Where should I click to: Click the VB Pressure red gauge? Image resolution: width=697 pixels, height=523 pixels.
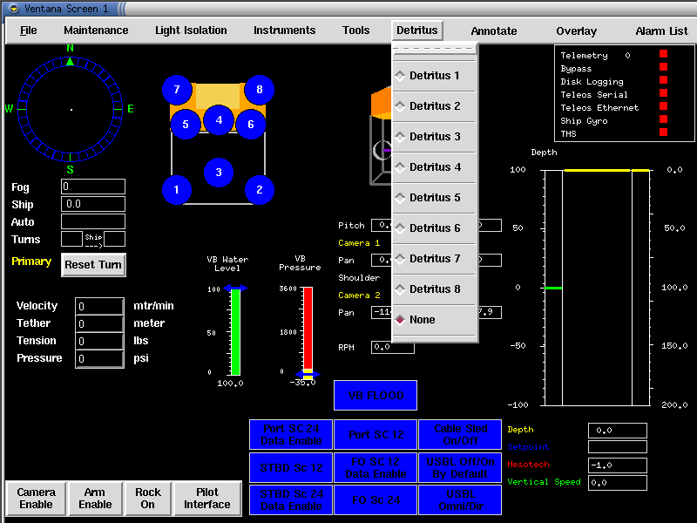click(308, 331)
